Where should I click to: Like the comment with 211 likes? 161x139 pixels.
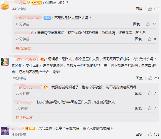tap(150, 78)
